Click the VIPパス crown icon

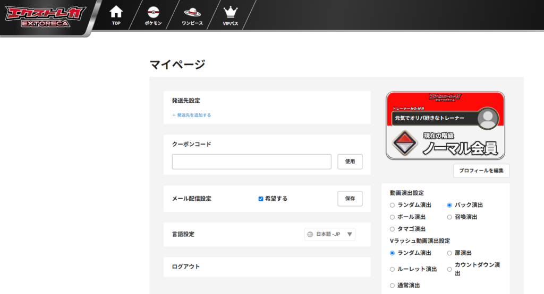tap(230, 12)
